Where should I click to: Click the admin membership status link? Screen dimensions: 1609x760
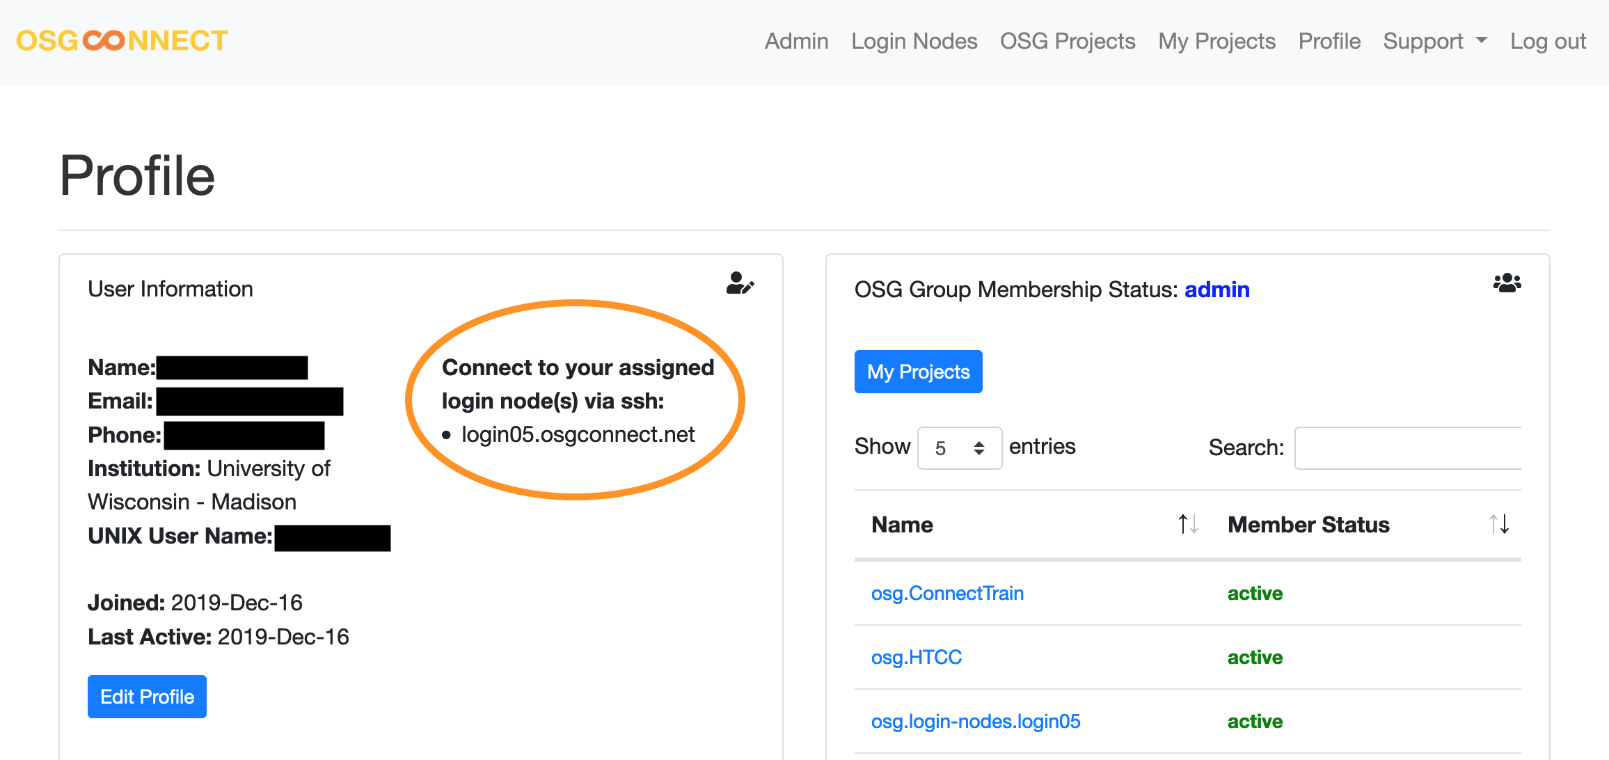coord(1216,289)
